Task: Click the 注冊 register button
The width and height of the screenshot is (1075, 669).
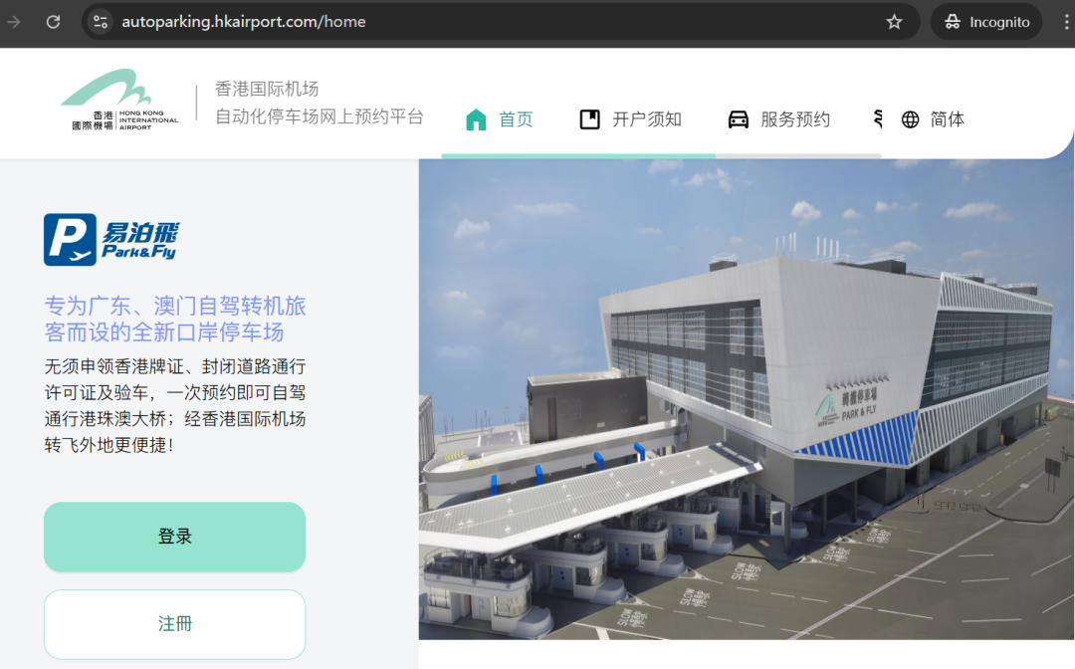Action: (x=175, y=624)
